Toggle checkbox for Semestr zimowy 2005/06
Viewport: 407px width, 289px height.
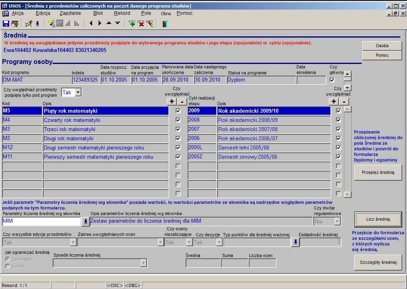(x=338, y=157)
